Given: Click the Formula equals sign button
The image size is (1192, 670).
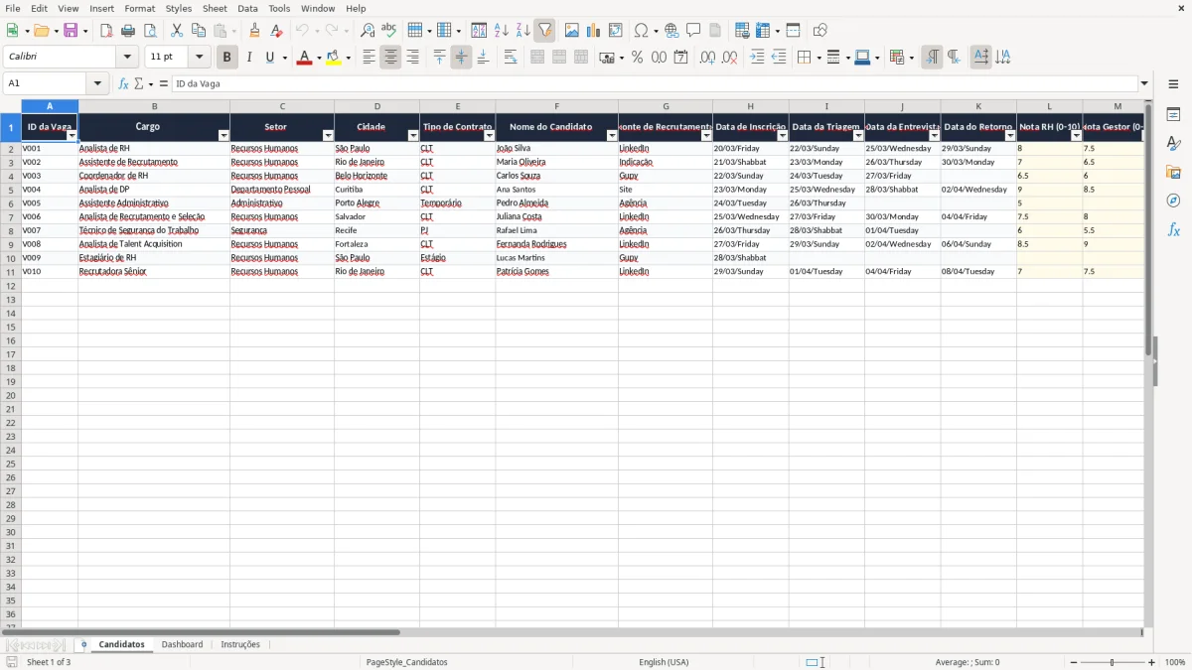Looking at the screenshot, I should (163, 83).
